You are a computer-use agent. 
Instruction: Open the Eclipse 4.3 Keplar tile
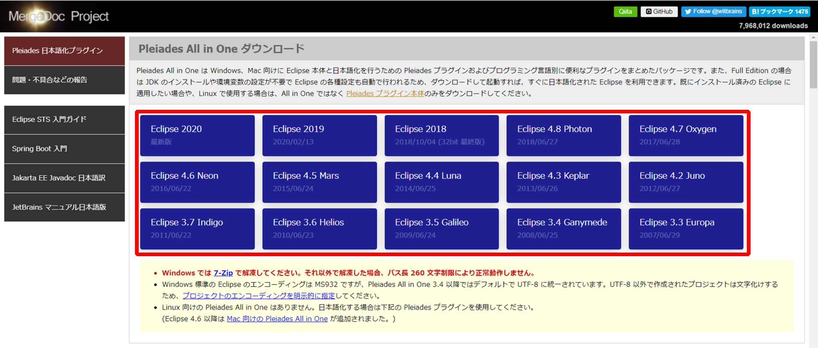pyautogui.click(x=564, y=182)
